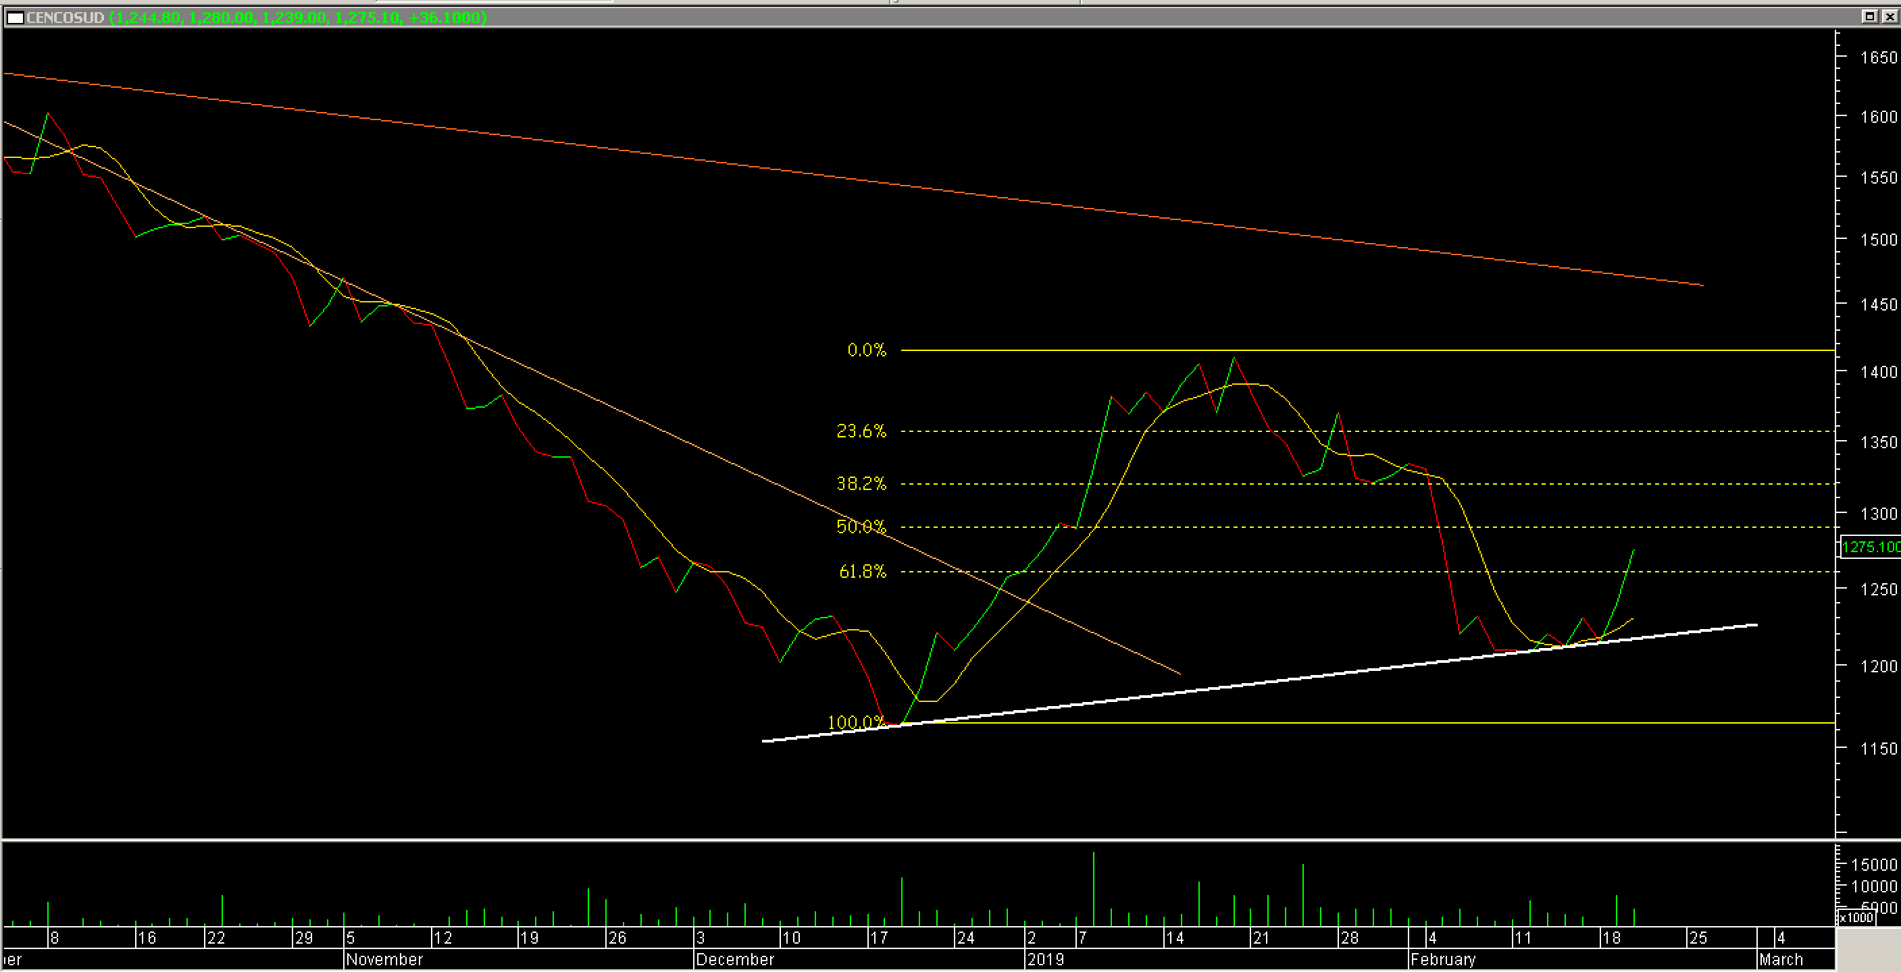The height and width of the screenshot is (972, 1901).
Task: Click the 2019 year label
Action: 1046,959
